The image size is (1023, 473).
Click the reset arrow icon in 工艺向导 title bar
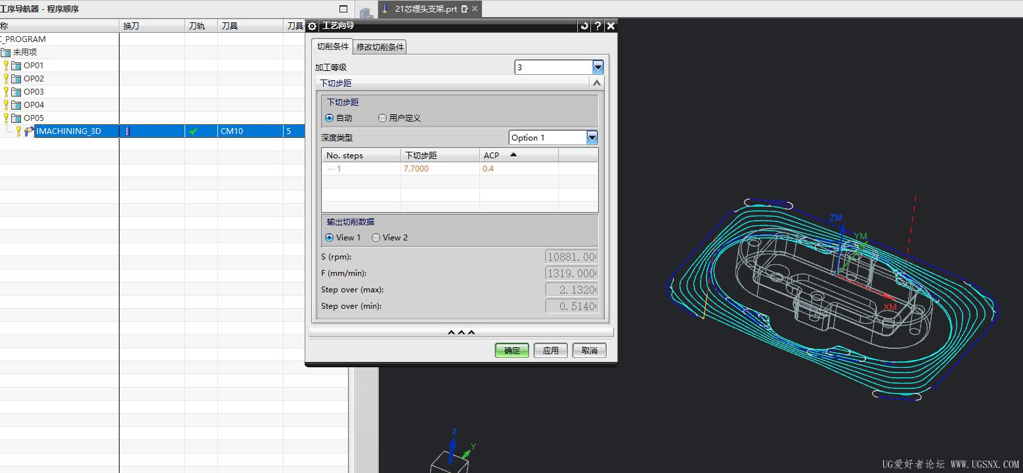(584, 26)
